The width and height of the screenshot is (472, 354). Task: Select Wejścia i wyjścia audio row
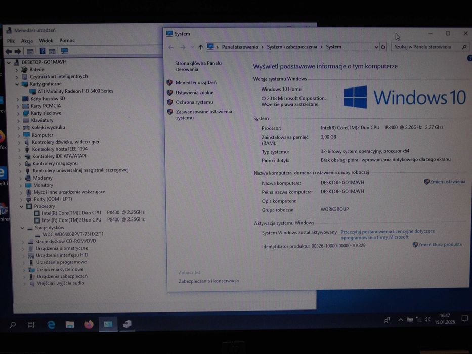pos(61,283)
